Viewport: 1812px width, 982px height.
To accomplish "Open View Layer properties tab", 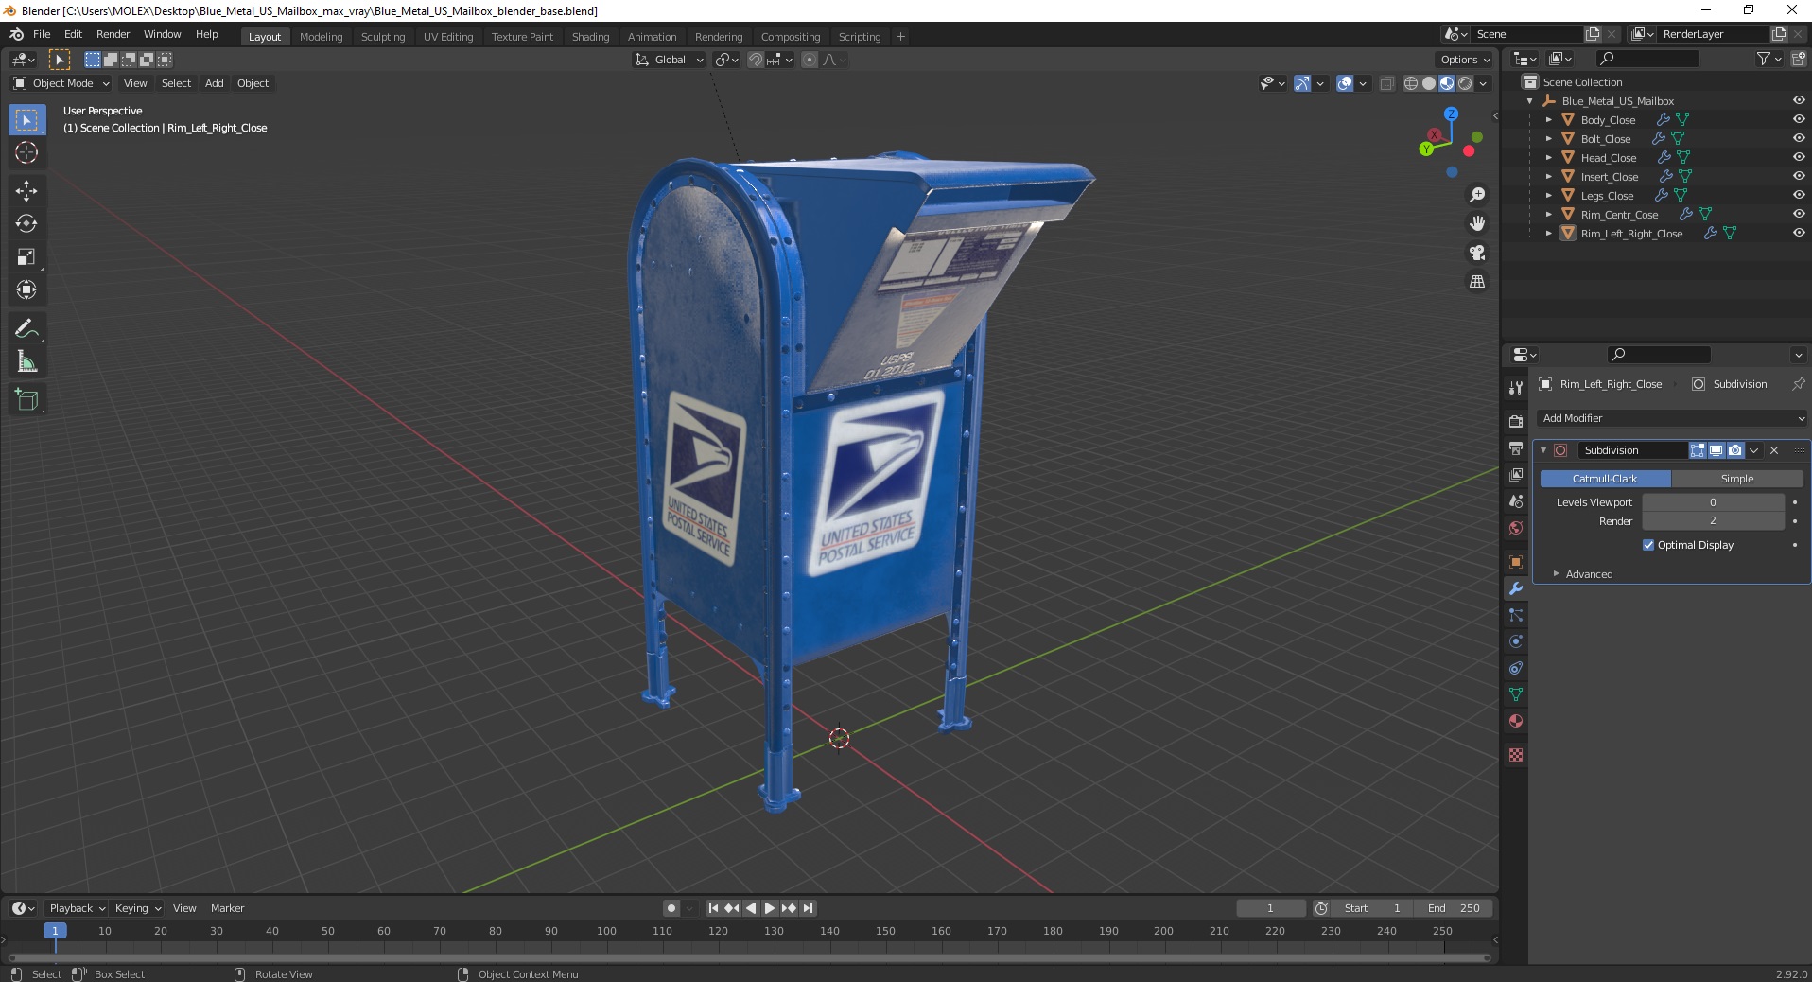I will pos(1516,474).
